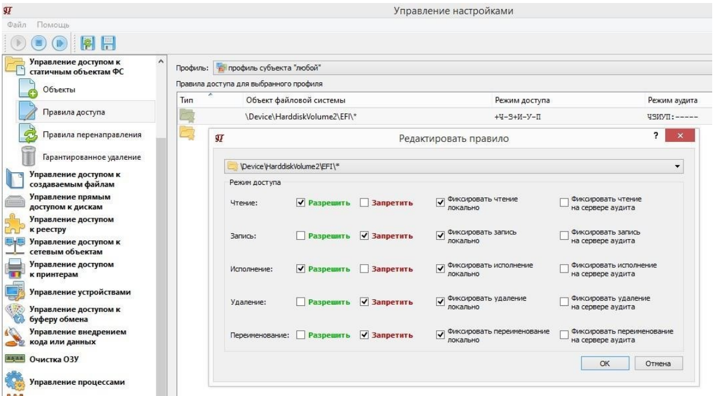Viewport: 714px width, 396px height.
Task: Check "Фиксировать удаление на сервере аудита"
Action: [x=564, y=302]
